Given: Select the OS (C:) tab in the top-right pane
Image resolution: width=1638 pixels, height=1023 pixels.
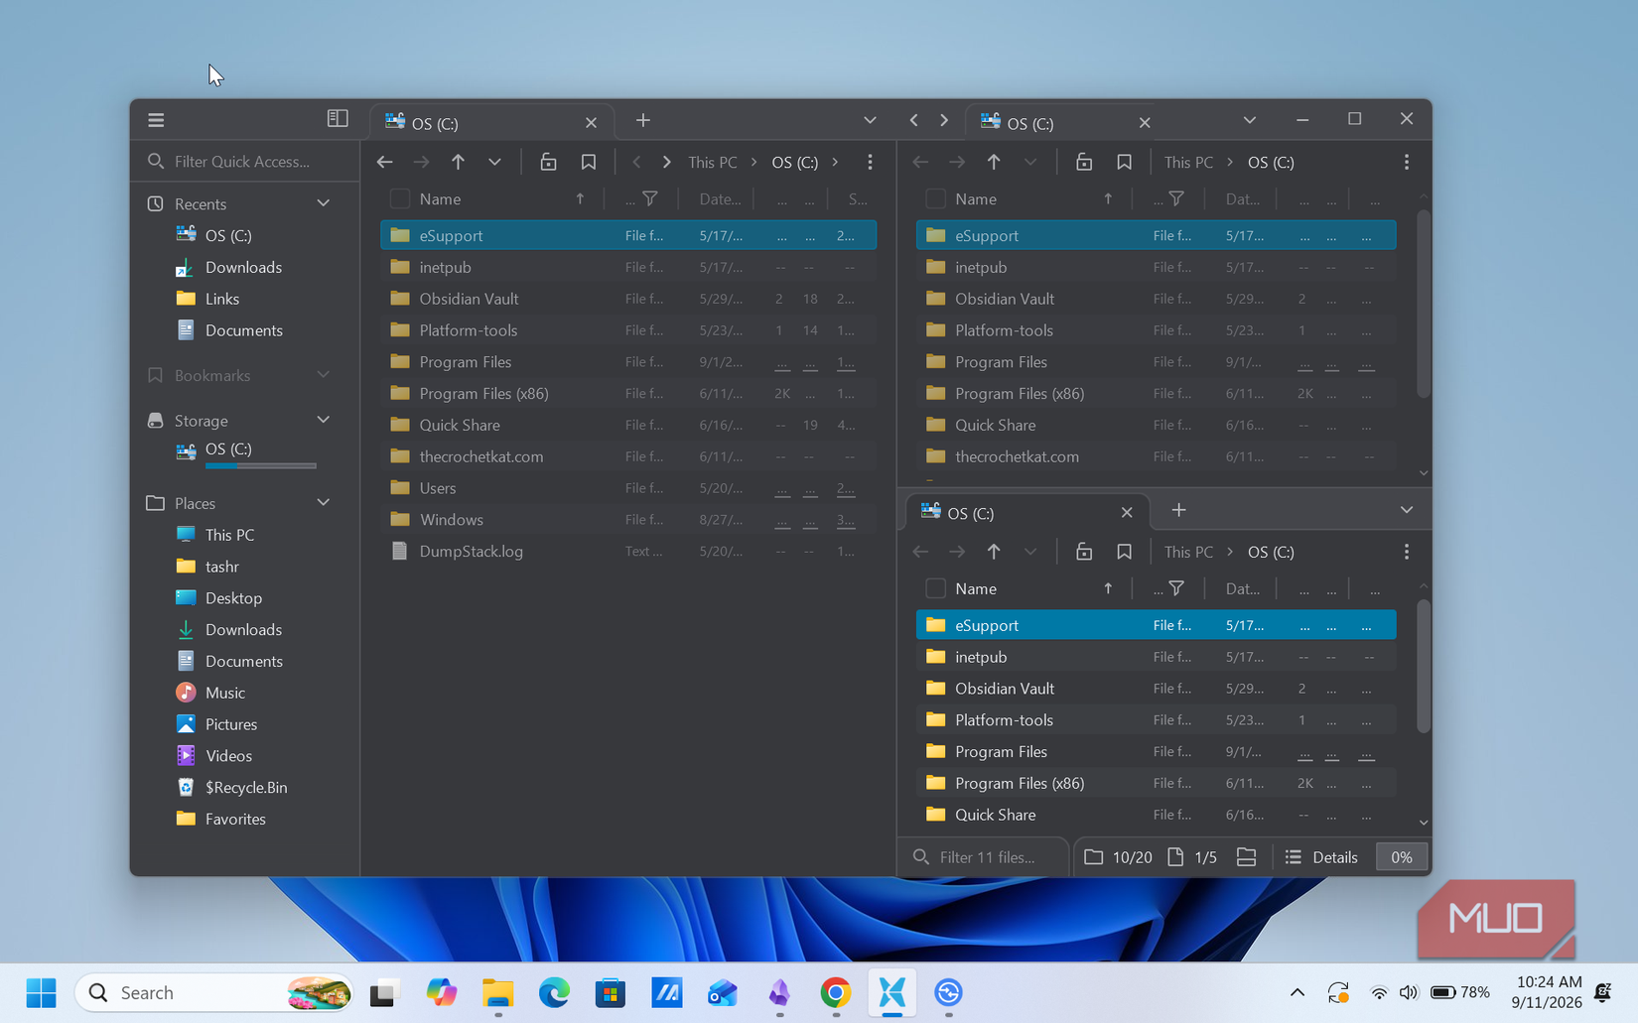Looking at the screenshot, I should click(x=1062, y=122).
